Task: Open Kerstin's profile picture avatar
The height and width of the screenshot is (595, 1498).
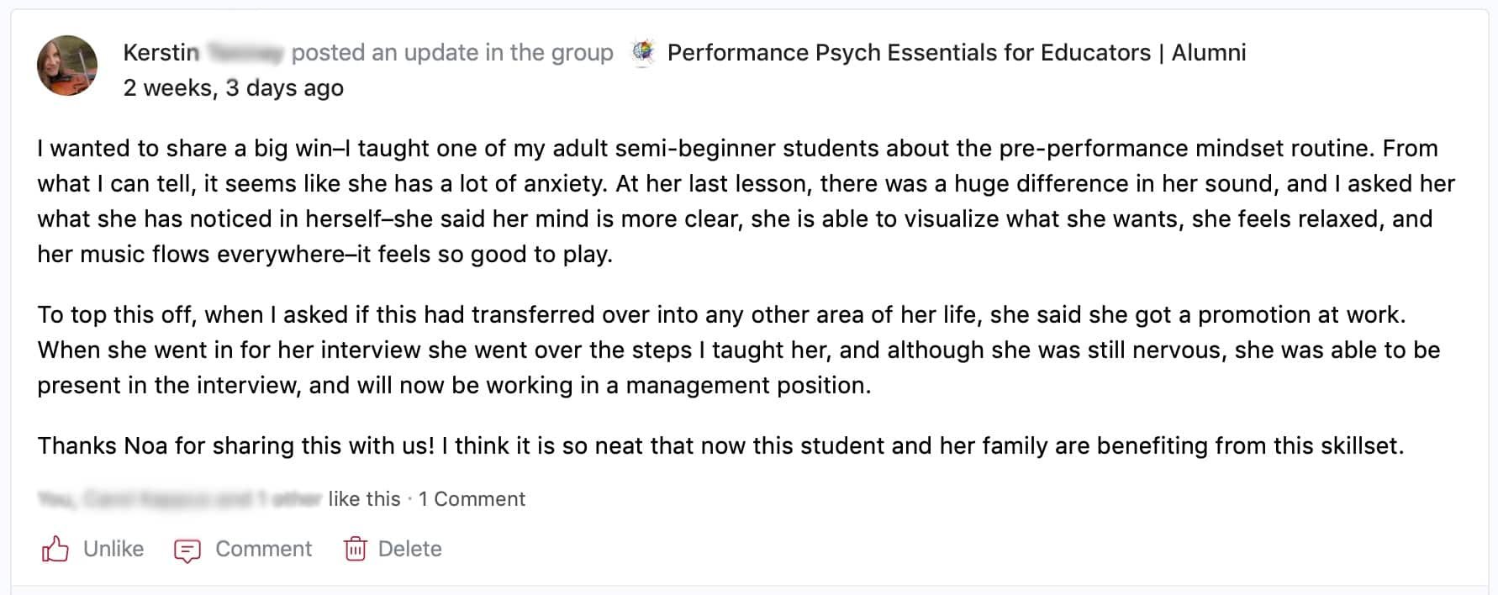Action: pos(67,66)
